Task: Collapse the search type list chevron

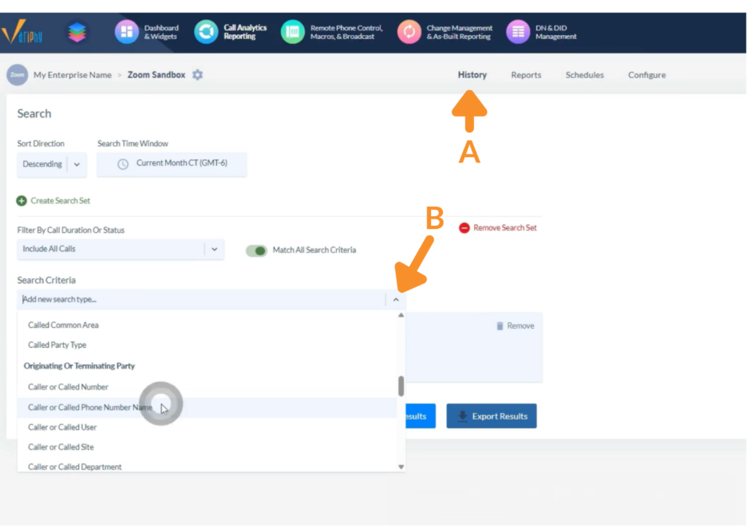Action: [x=396, y=300]
